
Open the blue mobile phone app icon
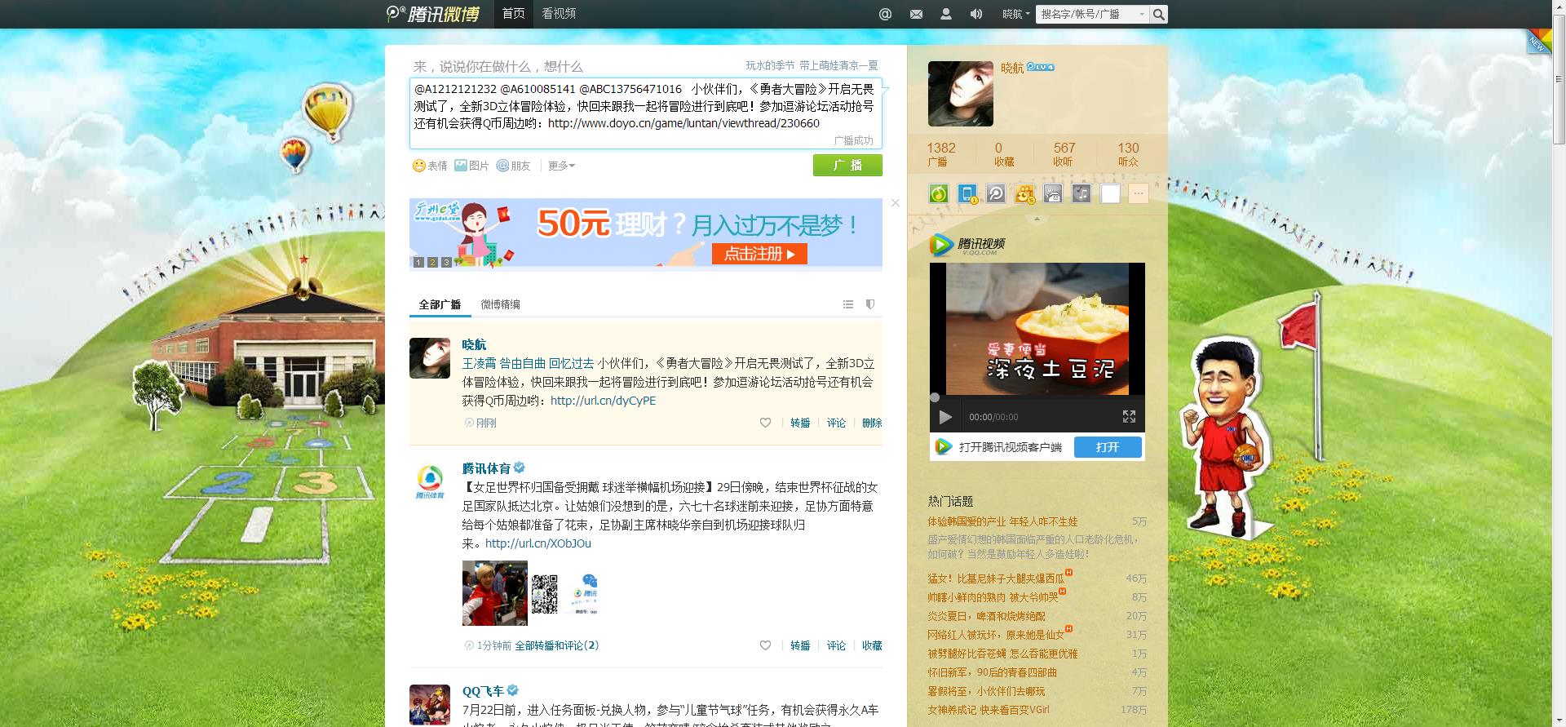point(967,193)
